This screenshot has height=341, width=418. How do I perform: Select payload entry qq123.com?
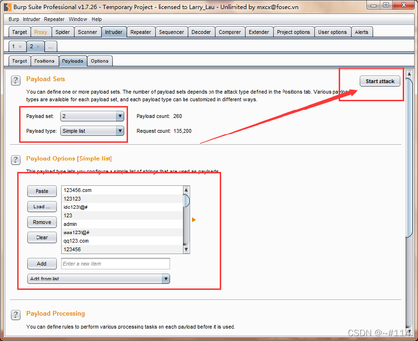coord(122,241)
